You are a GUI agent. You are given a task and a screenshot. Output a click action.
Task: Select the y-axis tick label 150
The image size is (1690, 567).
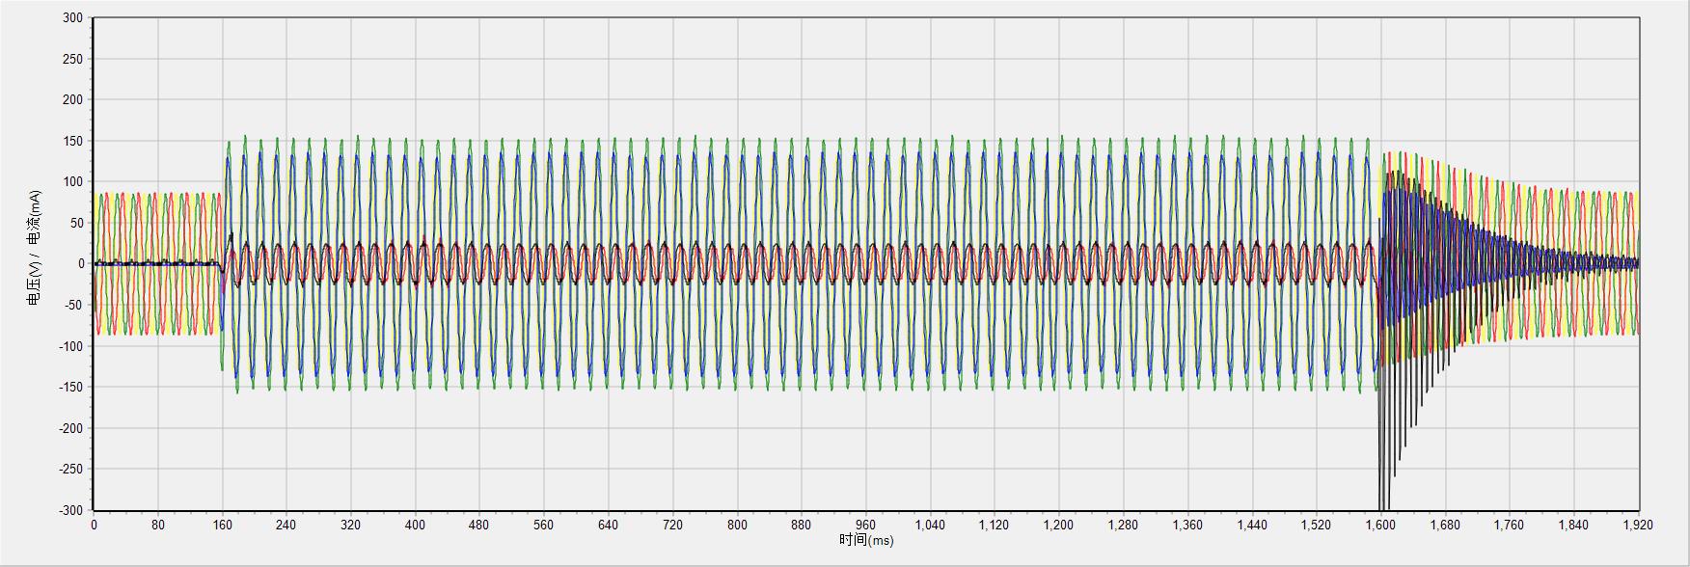pos(72,141)
